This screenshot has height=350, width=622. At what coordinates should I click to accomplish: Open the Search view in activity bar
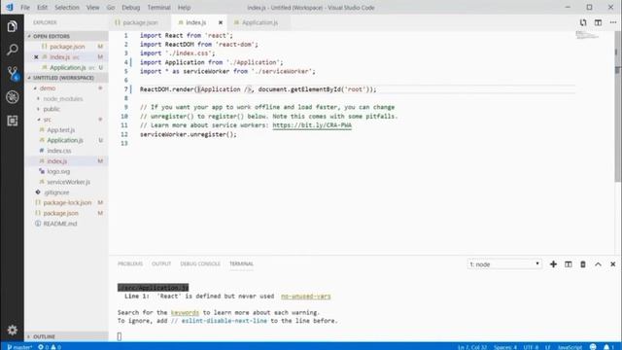12,50
